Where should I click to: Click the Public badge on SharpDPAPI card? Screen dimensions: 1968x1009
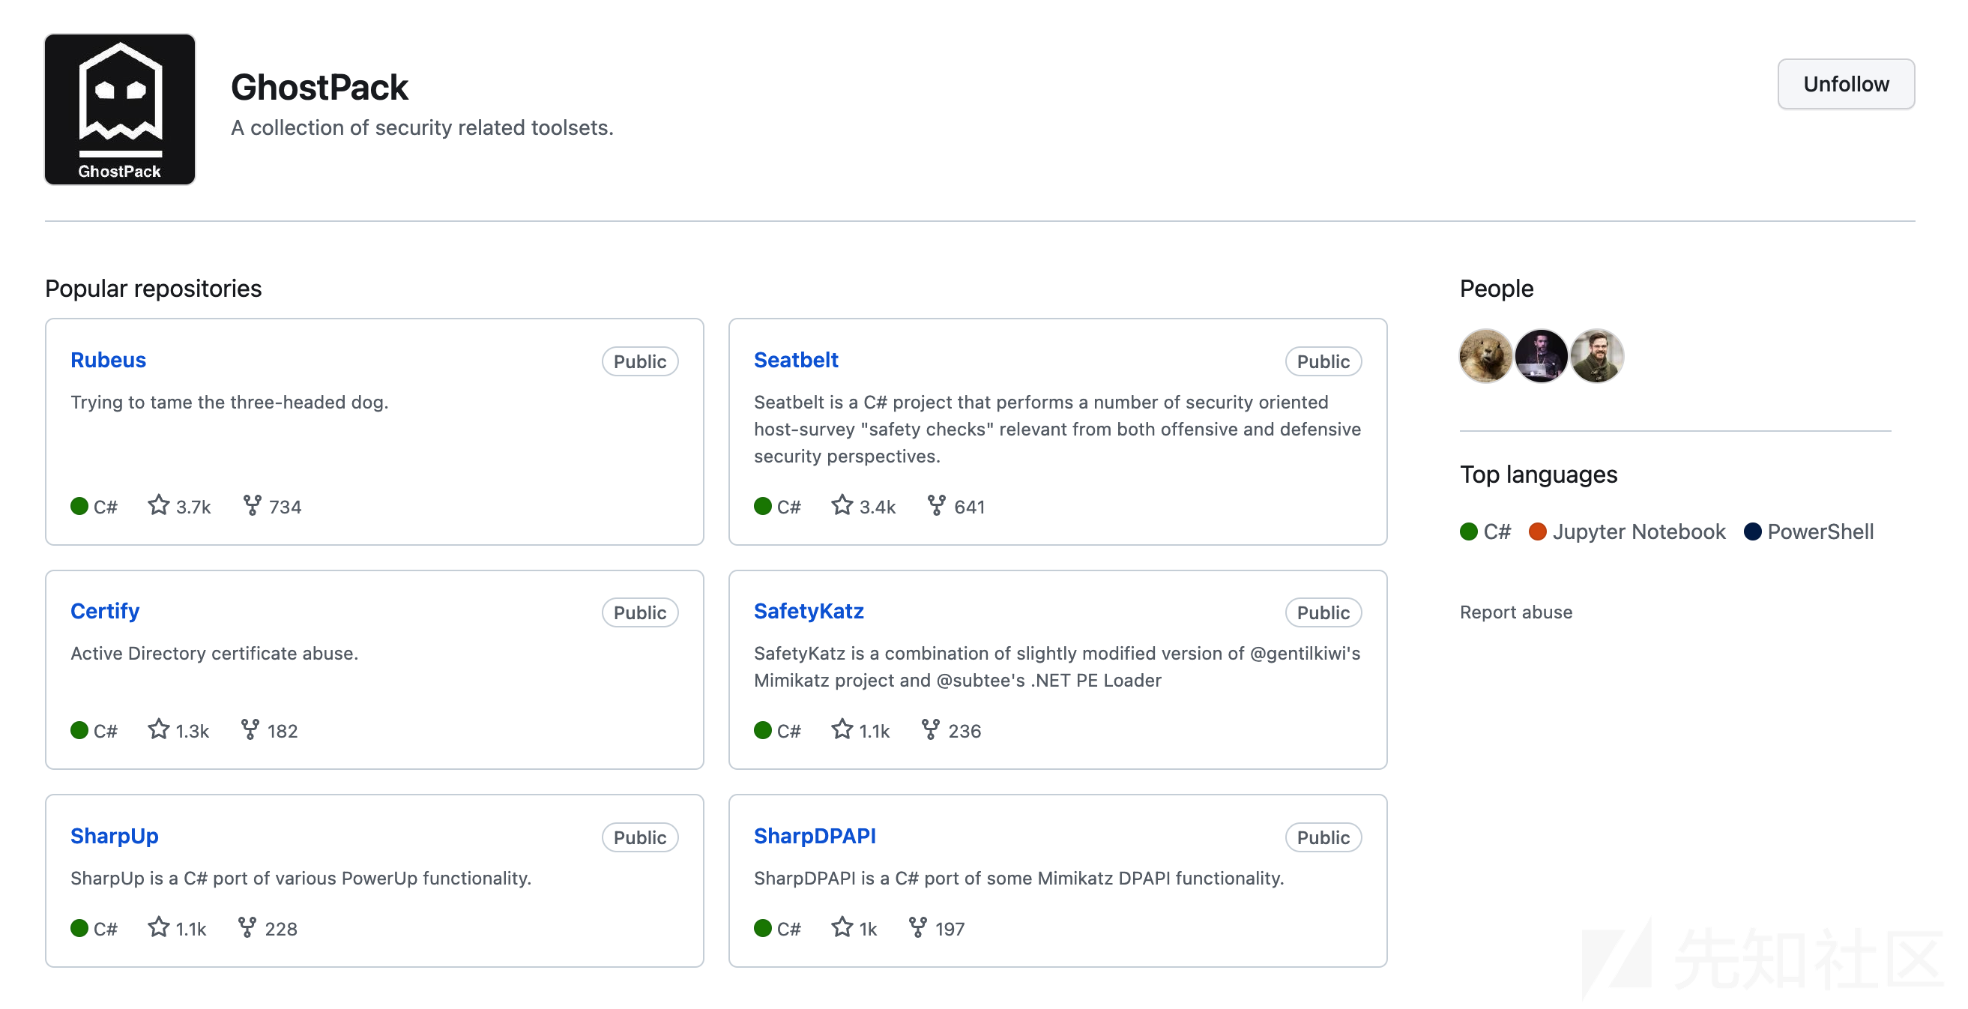click(x=1323, y=837)
